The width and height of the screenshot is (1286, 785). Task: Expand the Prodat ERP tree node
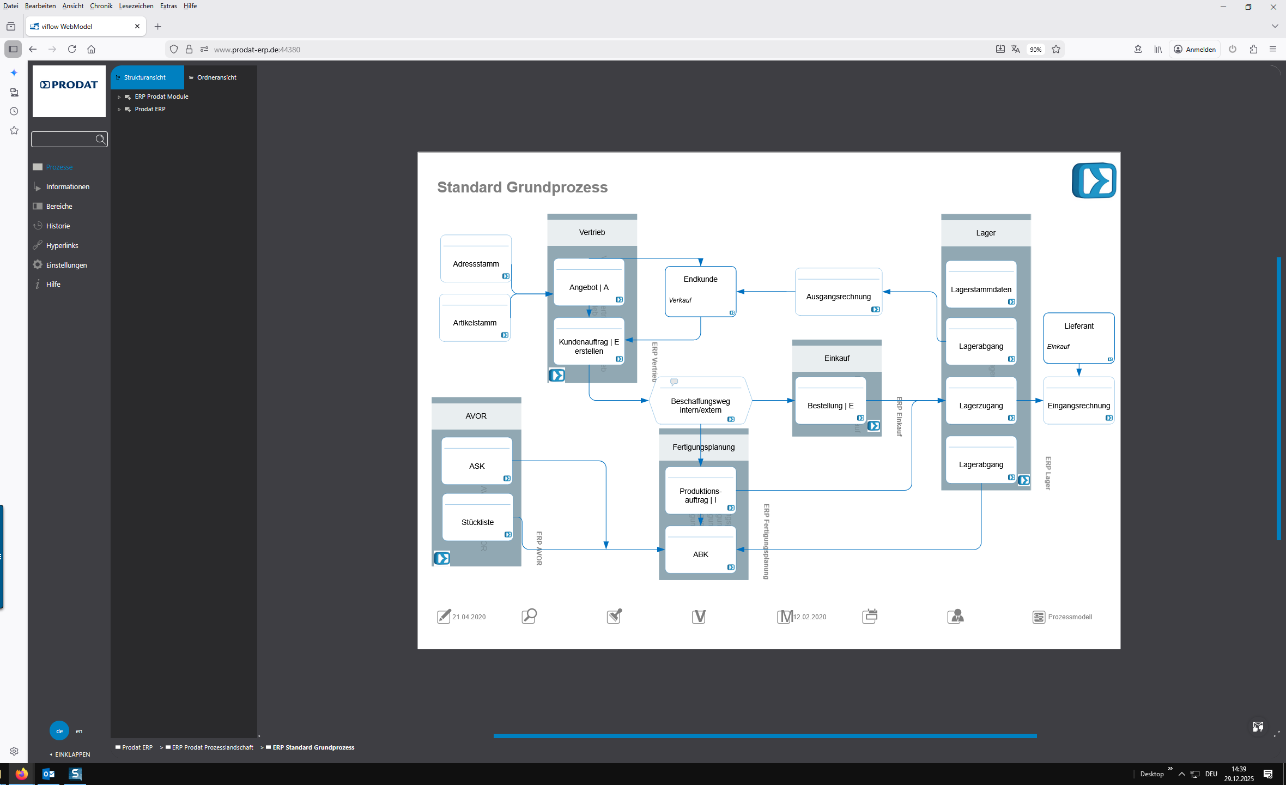coord(119,110)
